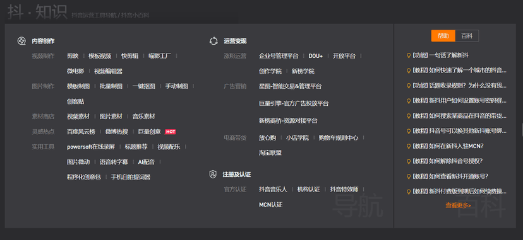Open the MCN认证 link
The height and width of the screenshot is (240, 523).
pyautogui.click(x=271, y=205)
